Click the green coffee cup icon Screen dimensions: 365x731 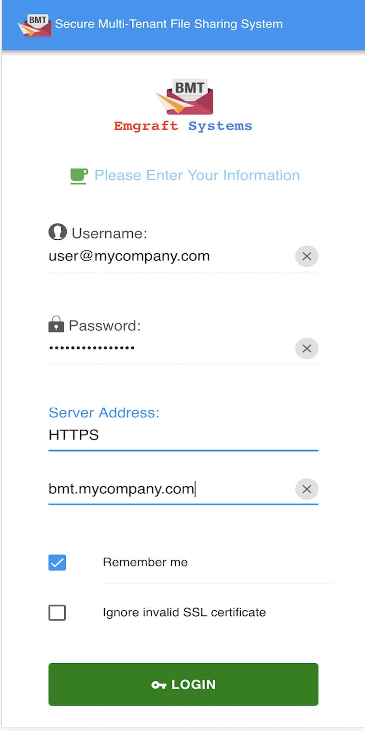[x=79, y=176]
